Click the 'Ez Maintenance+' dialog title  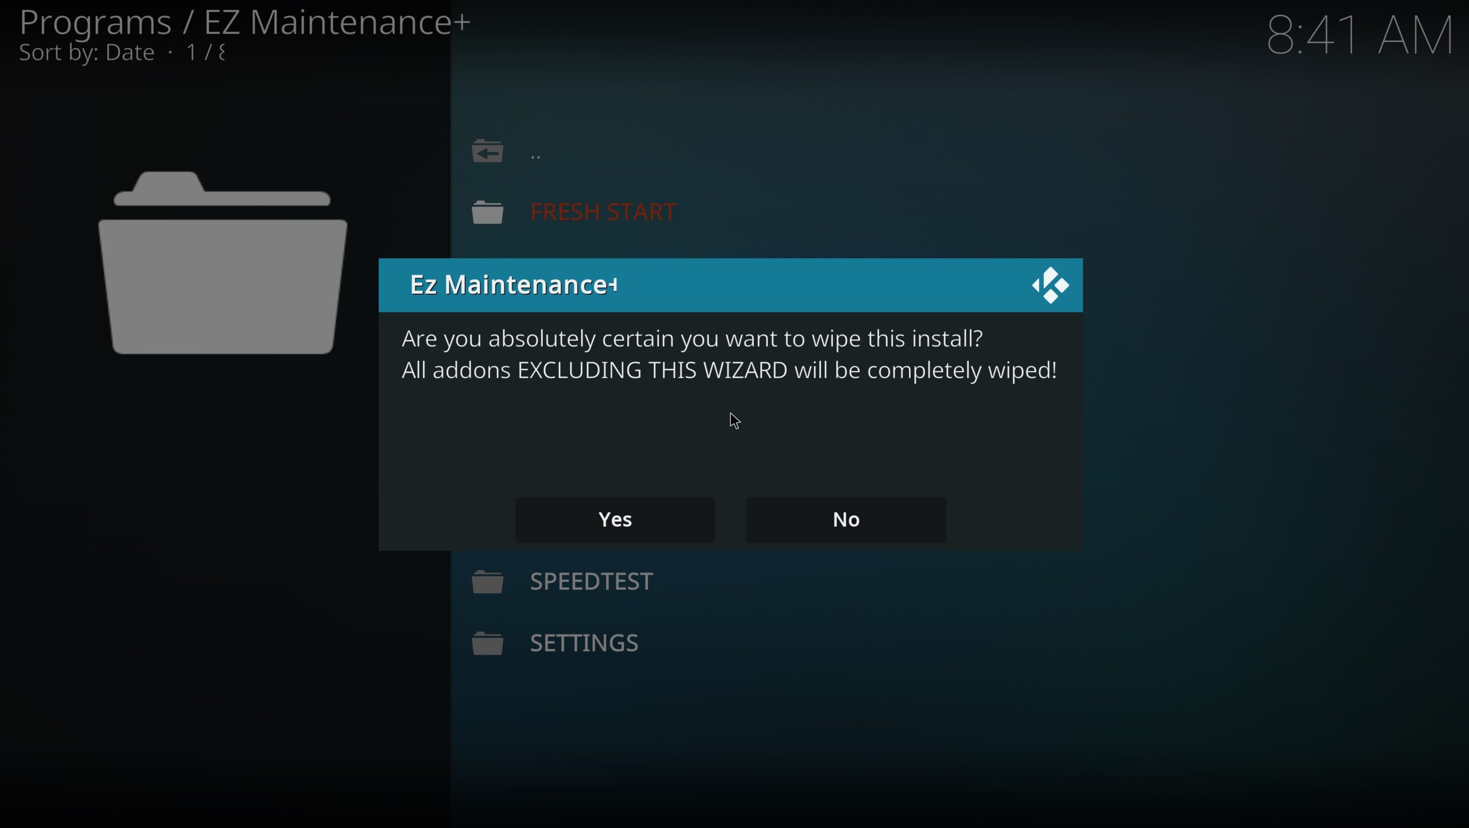[514, 285]
